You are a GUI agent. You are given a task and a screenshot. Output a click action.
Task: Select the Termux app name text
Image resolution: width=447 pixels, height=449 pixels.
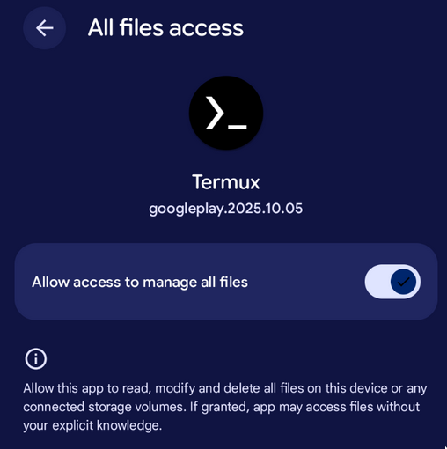coord(226,182)
